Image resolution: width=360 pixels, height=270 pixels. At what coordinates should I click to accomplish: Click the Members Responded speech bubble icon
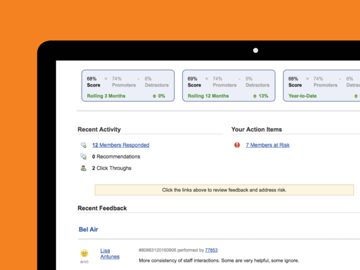(83, 145)
